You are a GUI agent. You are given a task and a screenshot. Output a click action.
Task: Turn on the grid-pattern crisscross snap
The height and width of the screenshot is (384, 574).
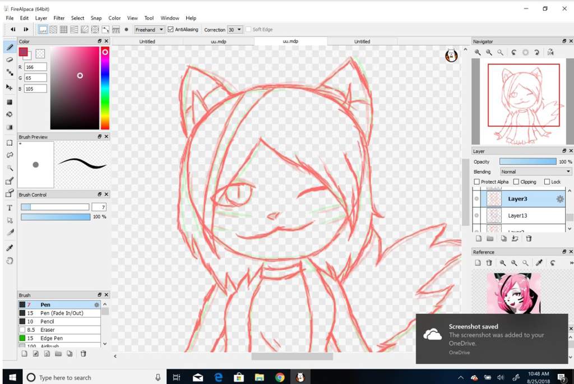[64, 29]
